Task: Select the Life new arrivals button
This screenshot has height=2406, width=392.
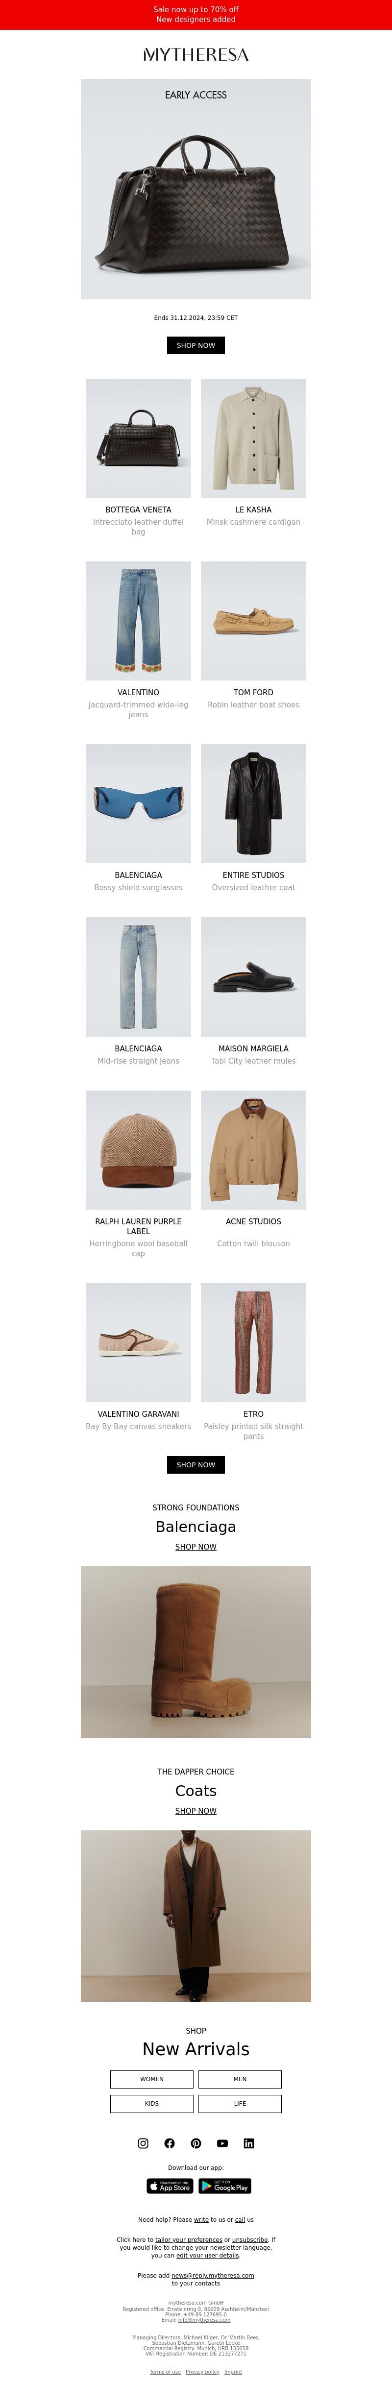Action: click(x=240, y=2103)
